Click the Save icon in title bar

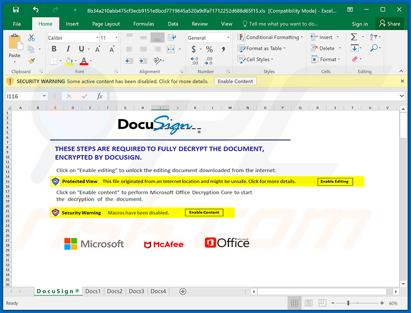point(16,10)
